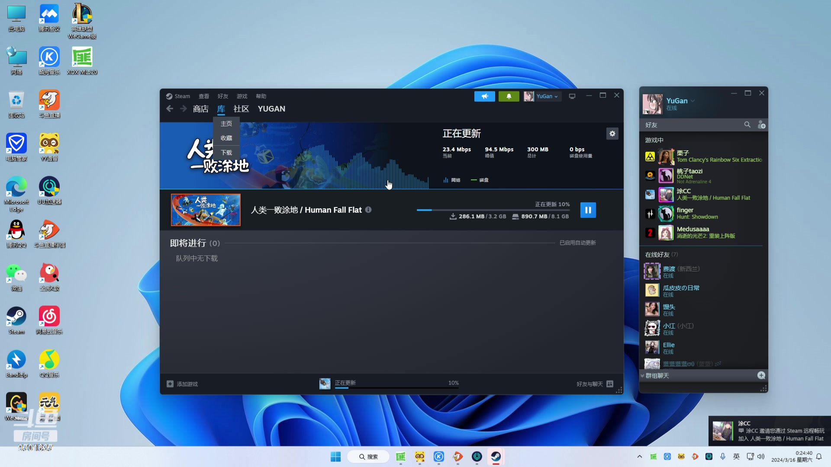Screen dimensions: 831x467
Task: Open Bandizip desktop icon
Action: pyautogui.click(x=16, y=363)
